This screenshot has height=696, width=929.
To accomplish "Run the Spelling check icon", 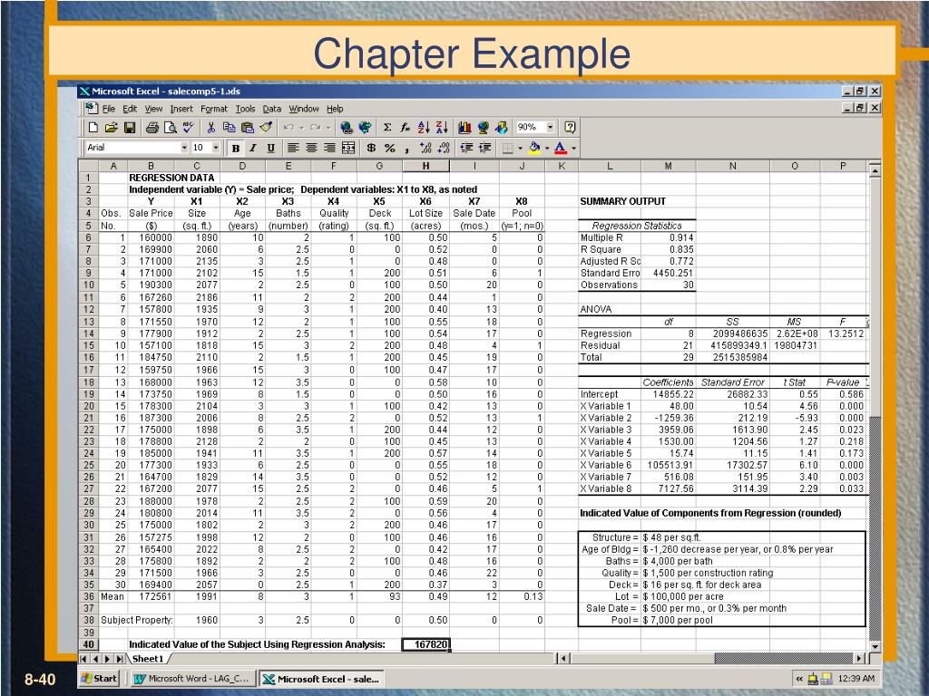I will tap(189, 127).
